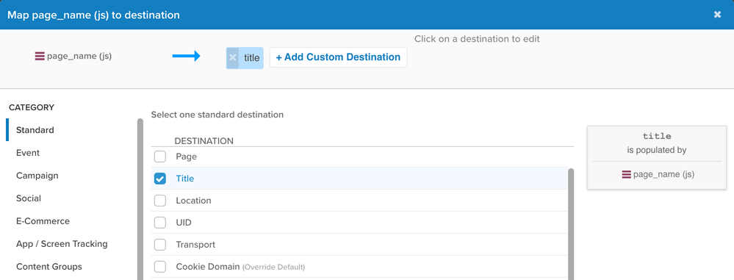
Task: Click 'Select one standard destination' text
Action: pos(217,114)
